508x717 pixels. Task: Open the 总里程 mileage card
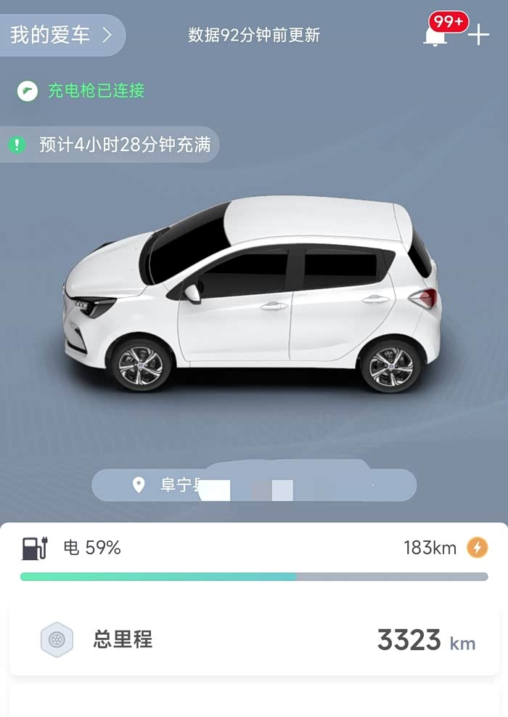click(254, 639)
